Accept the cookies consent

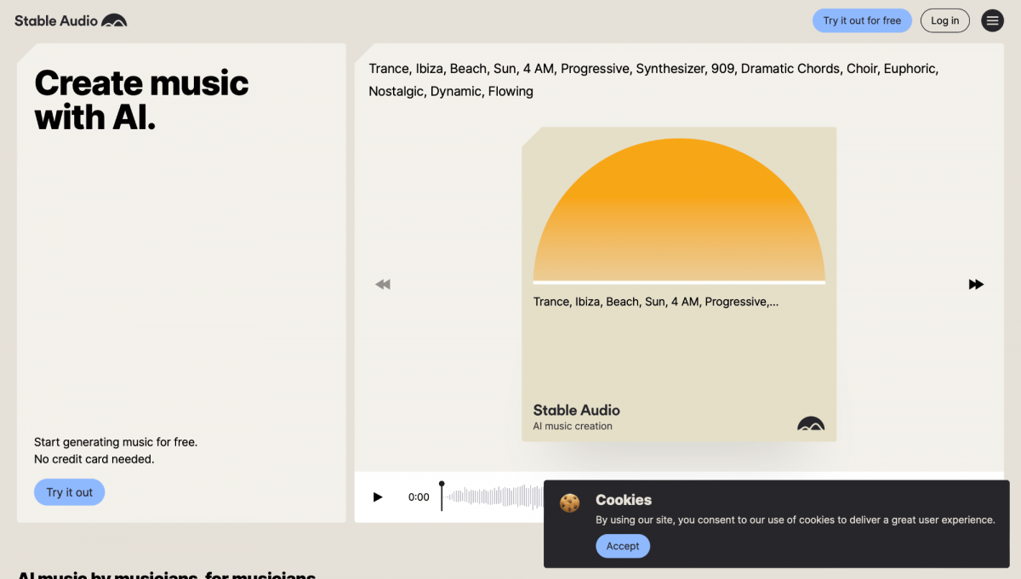[622, 546]
